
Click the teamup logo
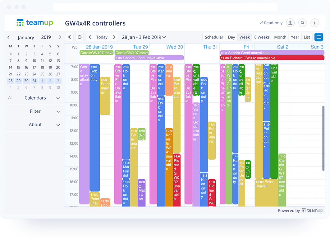pos(34,22)
